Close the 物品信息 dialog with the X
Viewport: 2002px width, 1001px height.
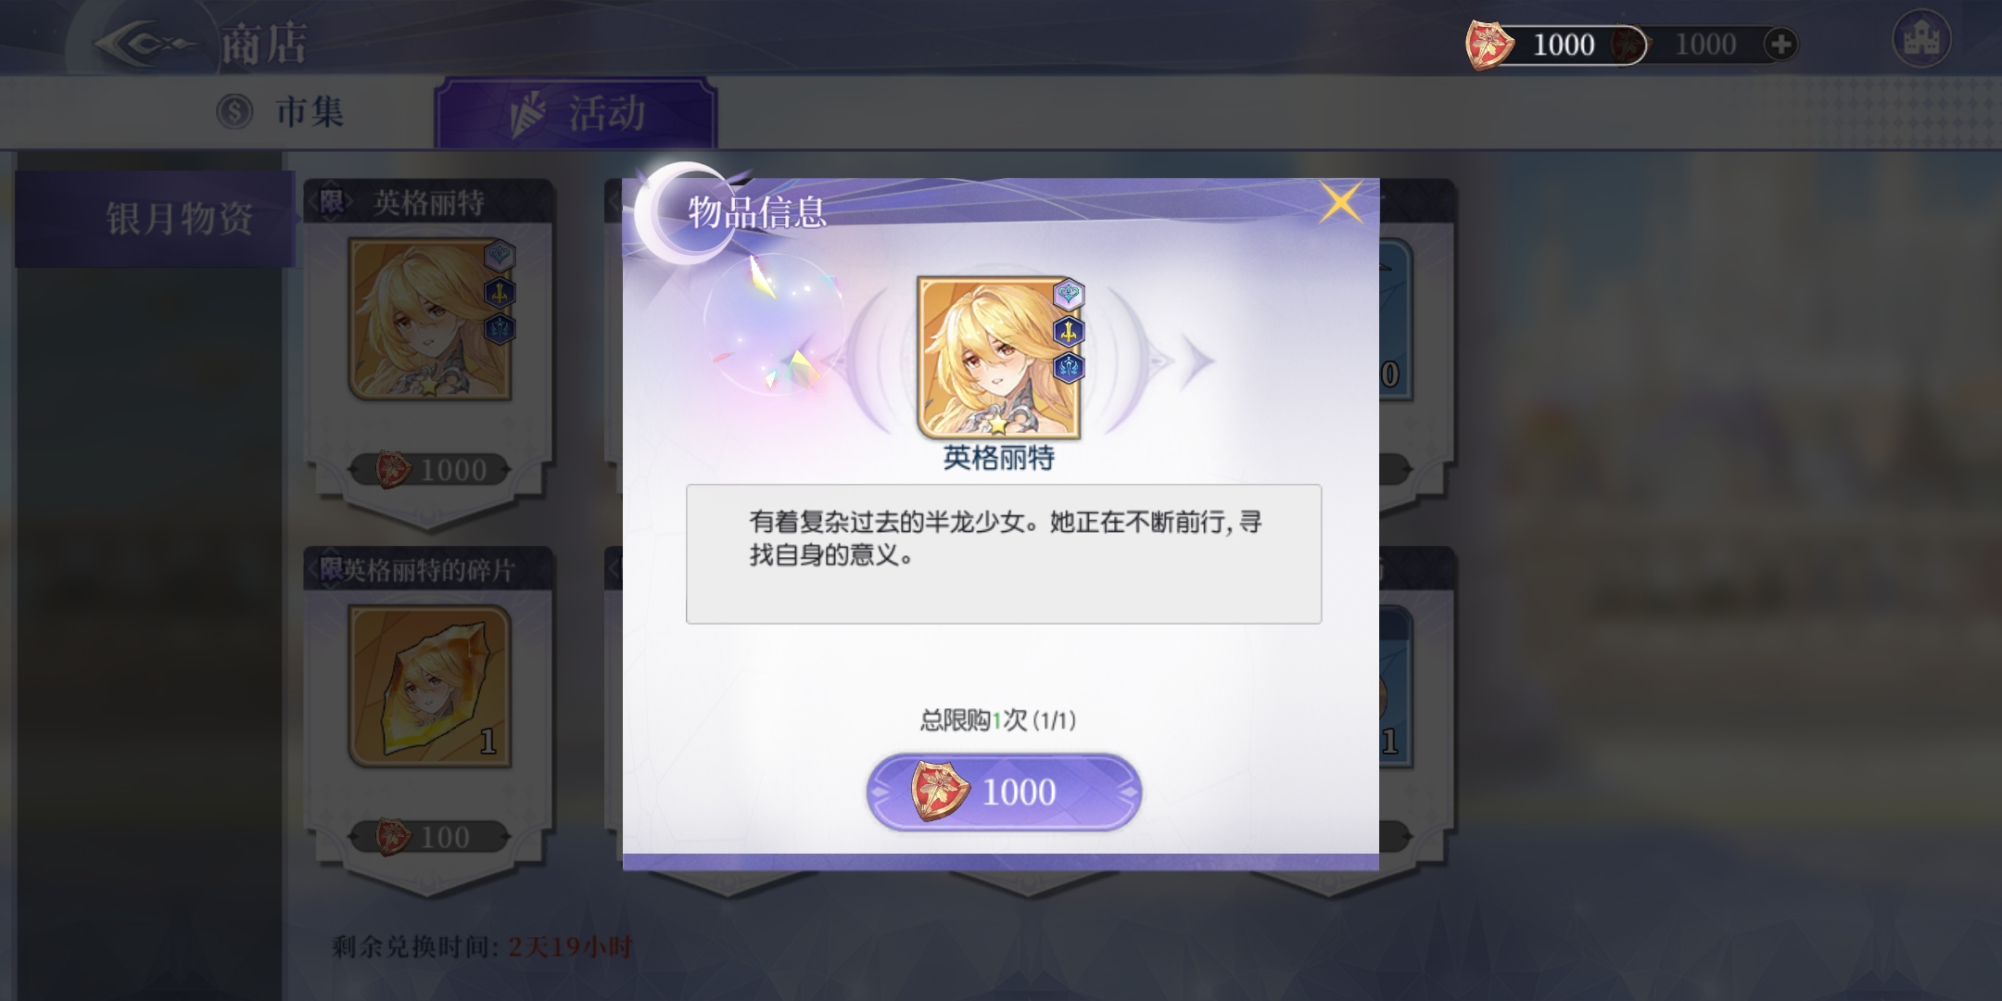coord(1340,202)
